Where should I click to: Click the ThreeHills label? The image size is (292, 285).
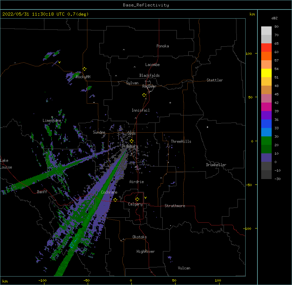[x=181, y=141]
